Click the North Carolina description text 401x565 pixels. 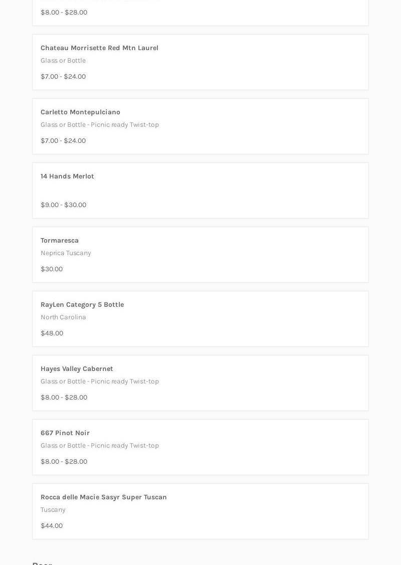click(x=63, y=317)
